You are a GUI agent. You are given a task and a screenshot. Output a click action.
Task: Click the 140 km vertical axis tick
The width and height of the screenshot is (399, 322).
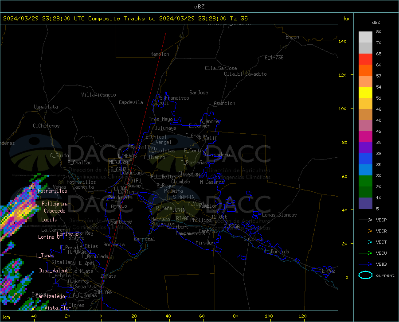click(343, 41)
